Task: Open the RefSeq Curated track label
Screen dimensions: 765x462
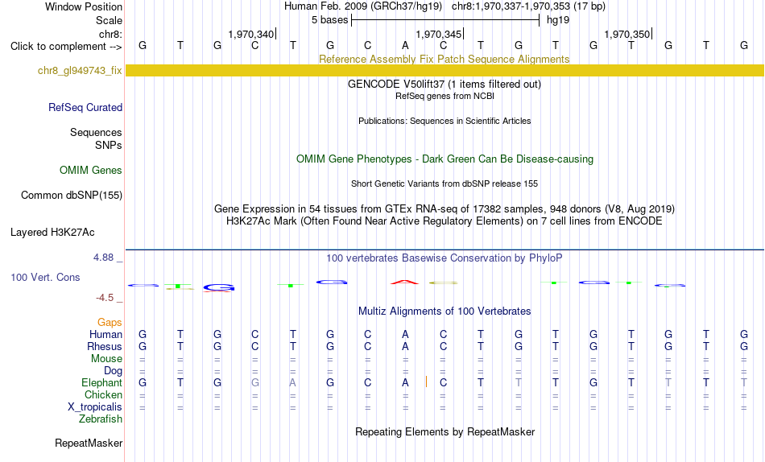Action: (x=85, y=107)
